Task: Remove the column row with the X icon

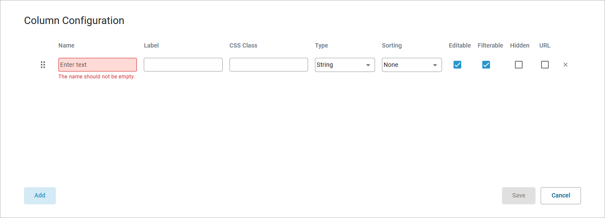Action: click(565, 65)
